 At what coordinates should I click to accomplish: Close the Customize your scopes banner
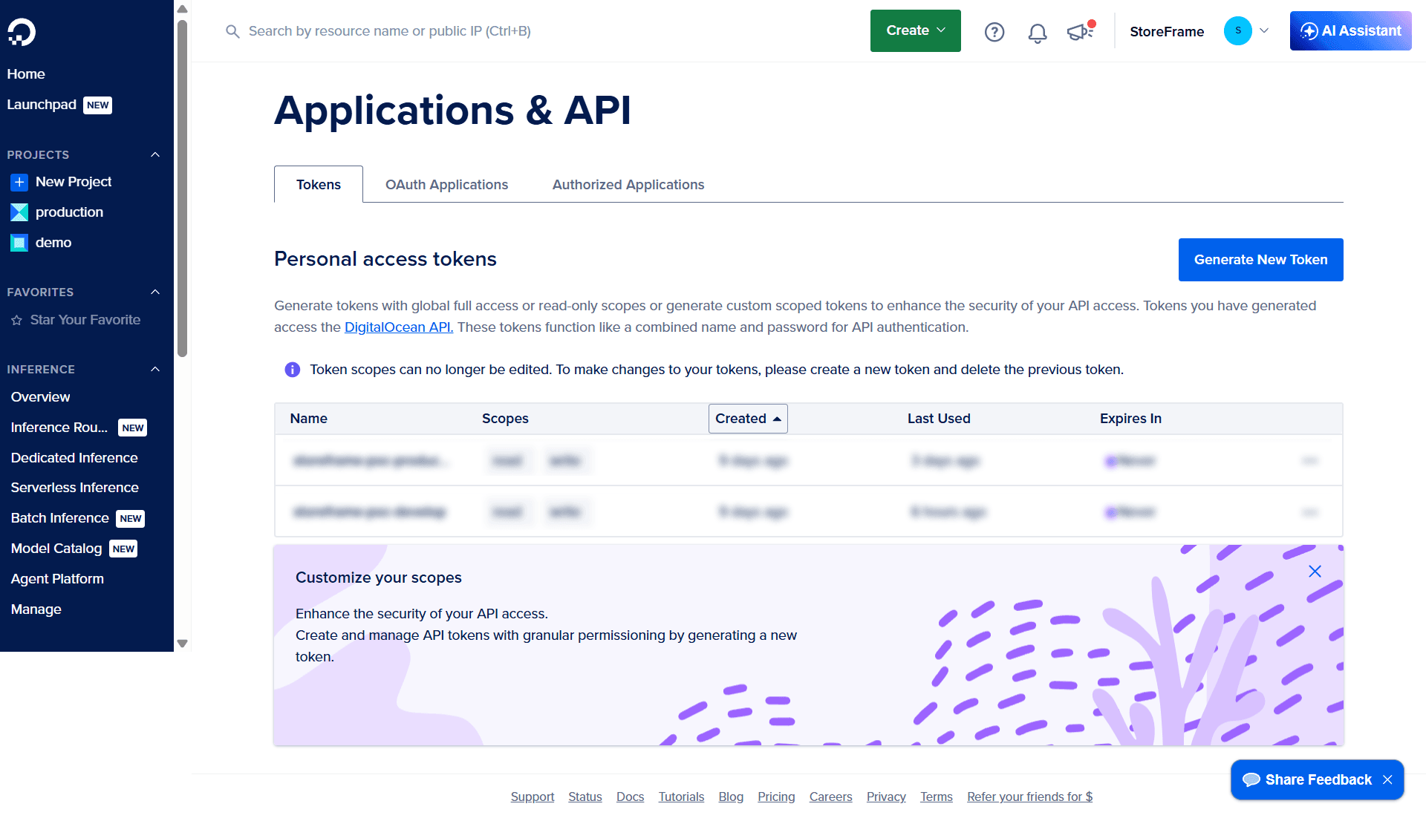1315,572
